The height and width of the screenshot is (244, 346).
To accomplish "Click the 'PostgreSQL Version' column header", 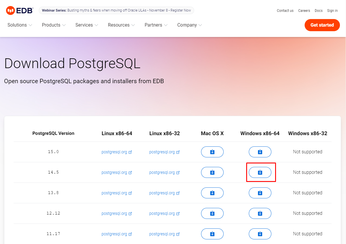I will pos(54,133).
